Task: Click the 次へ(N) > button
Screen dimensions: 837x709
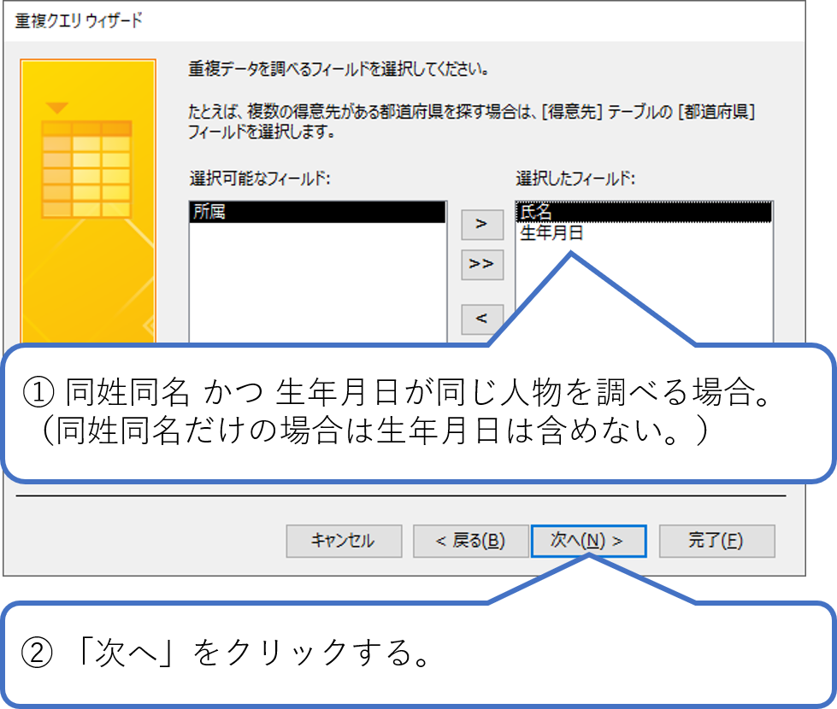Action: point(589,541)
